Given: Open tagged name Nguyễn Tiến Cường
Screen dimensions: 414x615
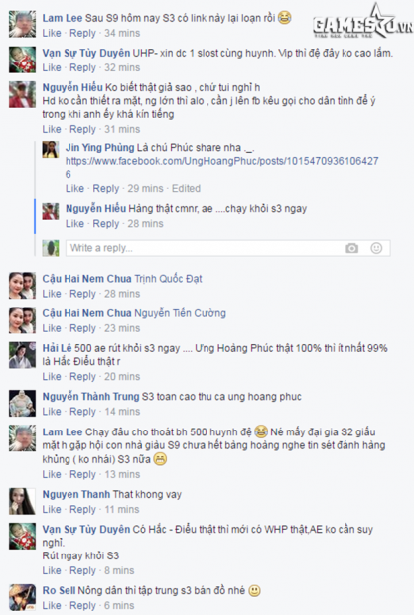Looking at the screenshot, I should [180, 313].
